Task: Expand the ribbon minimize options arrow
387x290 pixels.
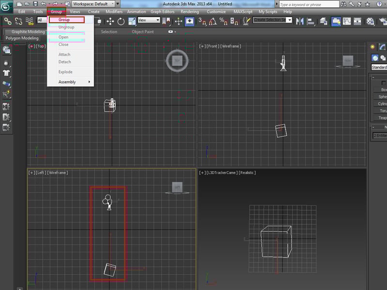Action: [x=176, y=32]
